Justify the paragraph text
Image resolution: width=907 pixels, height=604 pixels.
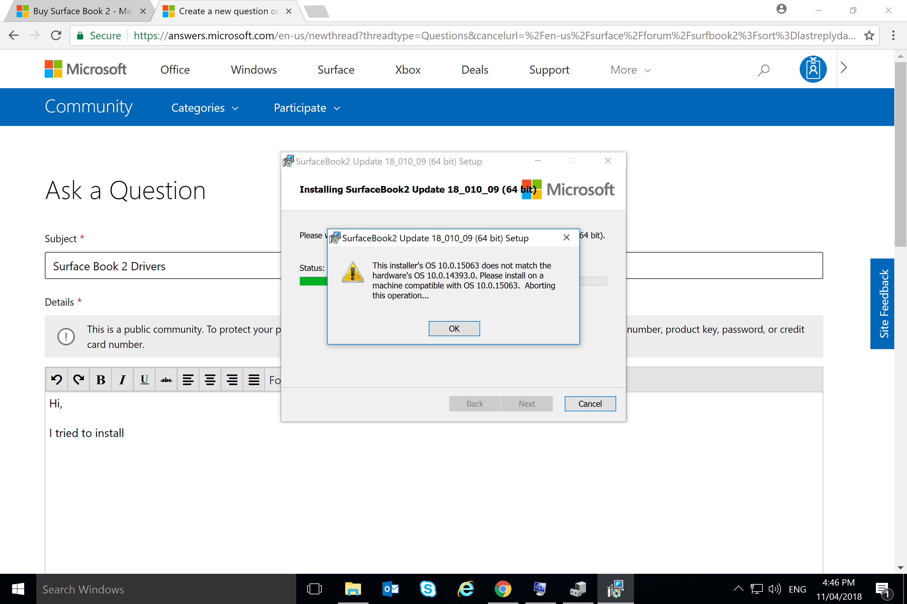pyautogui.click(x=254, y=380)
